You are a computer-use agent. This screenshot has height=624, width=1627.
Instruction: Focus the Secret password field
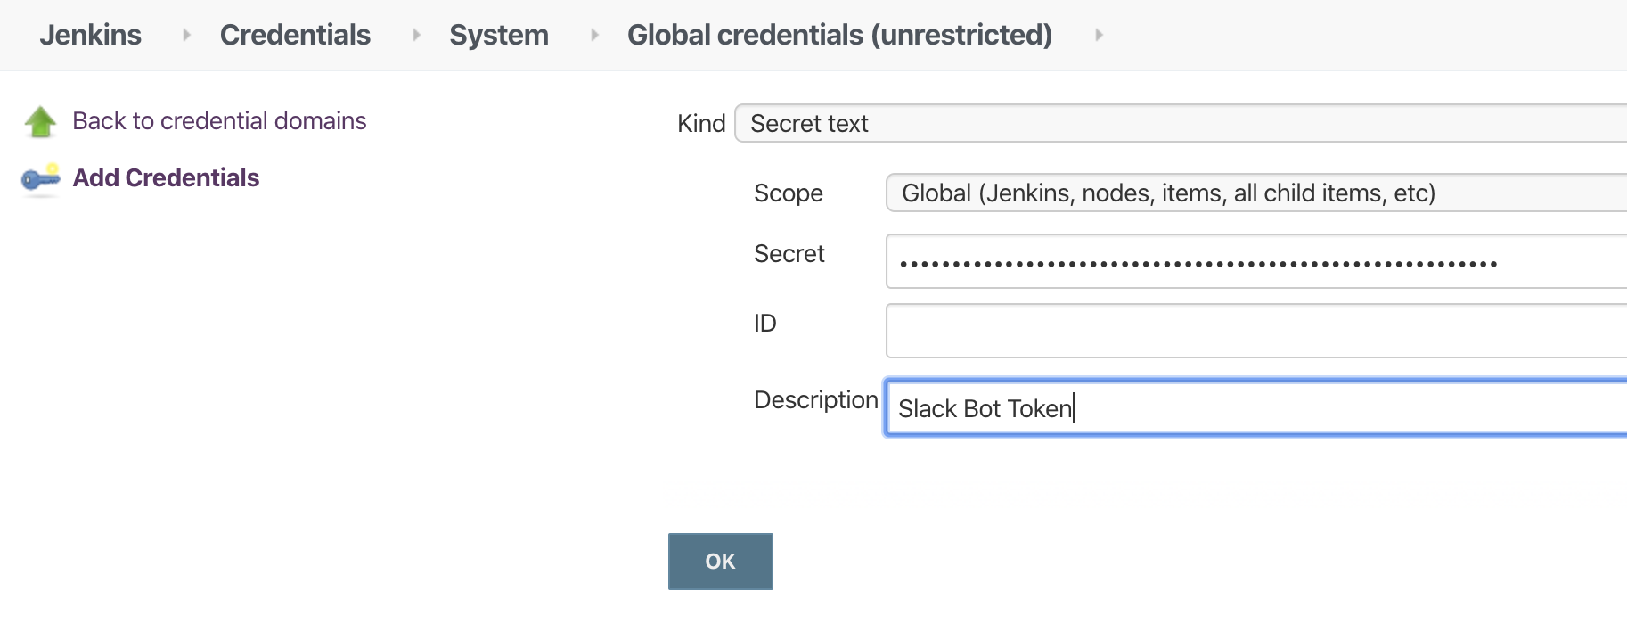tap(1256, 261)
